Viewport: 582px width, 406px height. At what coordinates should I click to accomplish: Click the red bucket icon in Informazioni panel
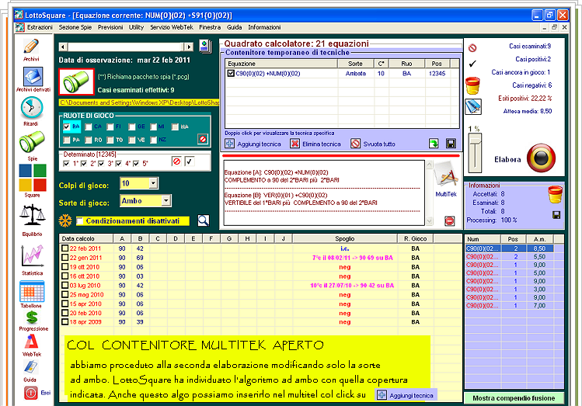tap(556, 195)
